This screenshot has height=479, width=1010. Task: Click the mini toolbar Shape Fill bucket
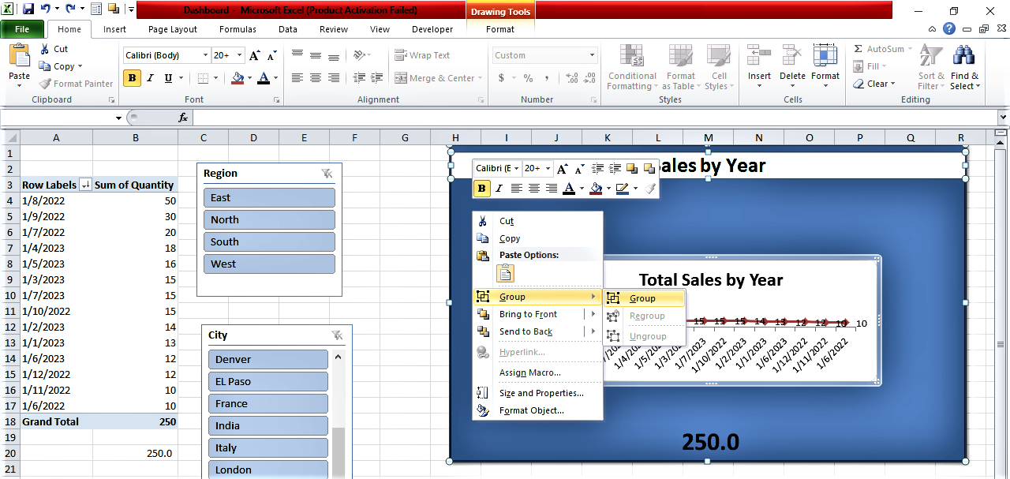597,188
